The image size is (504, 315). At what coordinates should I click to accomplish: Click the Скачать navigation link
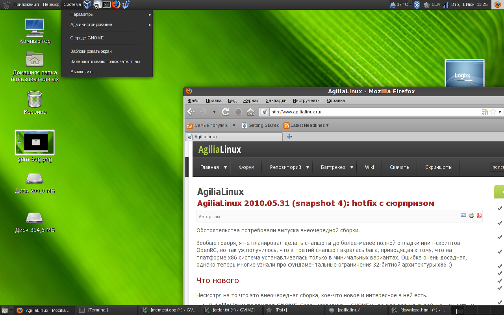[399, 167]
